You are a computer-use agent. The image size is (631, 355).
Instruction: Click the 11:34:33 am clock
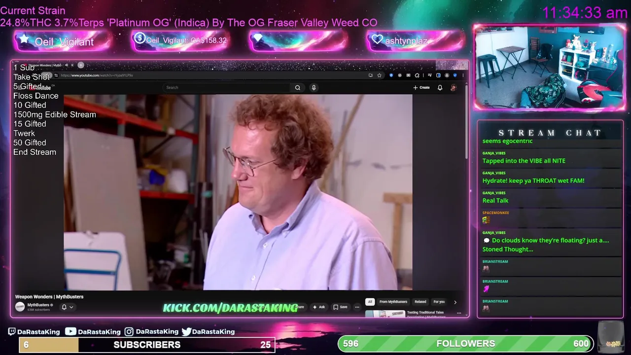[x=585, y=13]
